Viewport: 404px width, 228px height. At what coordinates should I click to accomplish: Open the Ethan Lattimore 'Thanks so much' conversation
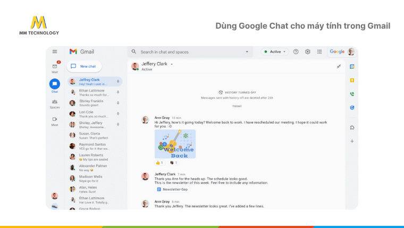click(95, 92)
